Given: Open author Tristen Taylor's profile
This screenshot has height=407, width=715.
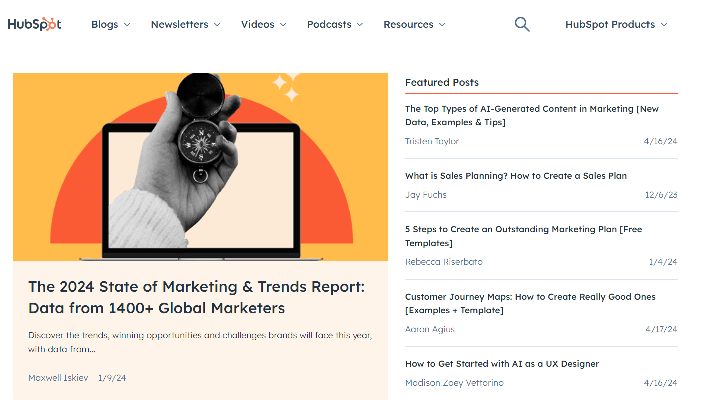Looking at the screenshot, I should click(432, 141).
